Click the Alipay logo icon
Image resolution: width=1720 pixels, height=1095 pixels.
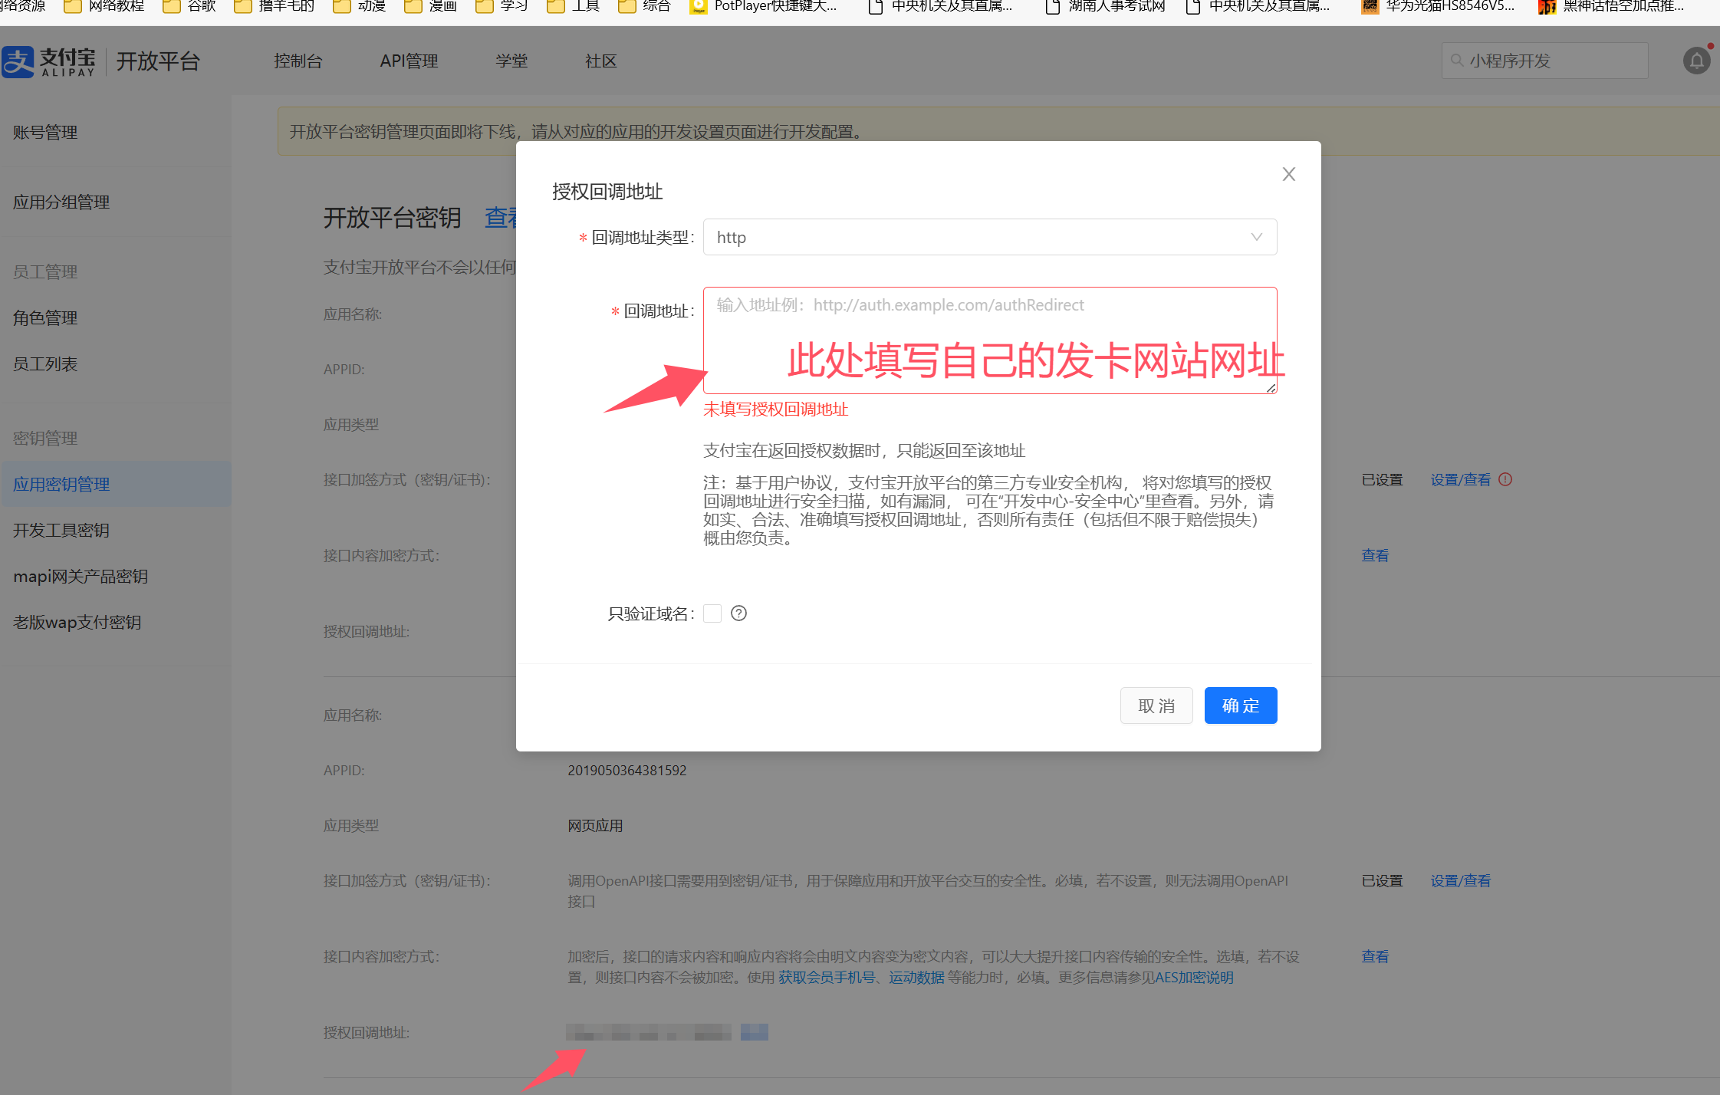(x=18, y=61)
